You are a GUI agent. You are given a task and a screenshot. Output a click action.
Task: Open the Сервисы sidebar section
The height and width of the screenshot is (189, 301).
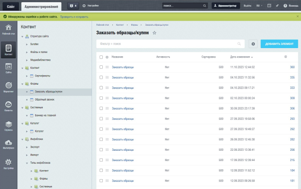click(x=9, y=126)
